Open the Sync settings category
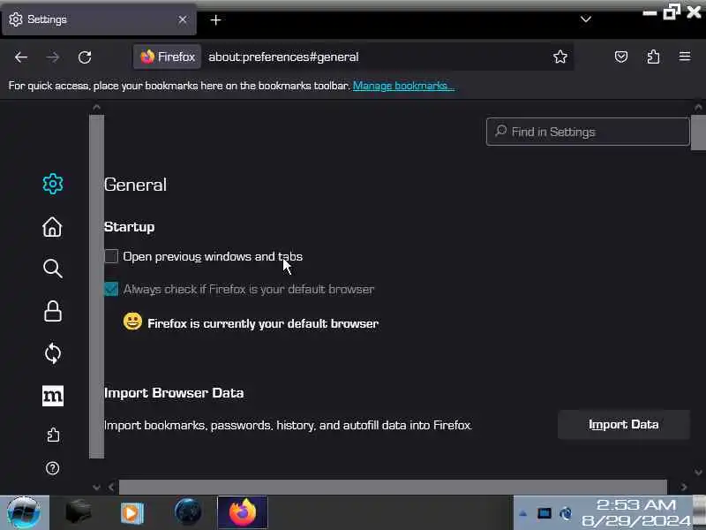The height and width of the screenshot is (530, 706). pos(53,354)
